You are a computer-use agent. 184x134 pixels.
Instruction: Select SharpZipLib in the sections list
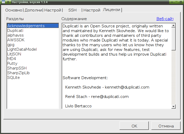pyautogui.click(x=33, y=73)
